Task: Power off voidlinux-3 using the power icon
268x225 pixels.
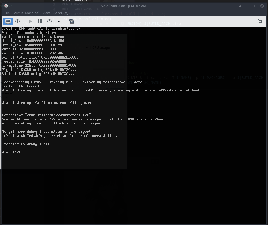Action: pyautogui.click(x=49, y=21)
